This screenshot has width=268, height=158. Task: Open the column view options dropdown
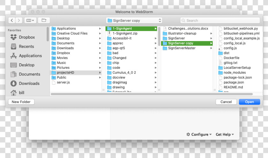[x=30, y=20]
